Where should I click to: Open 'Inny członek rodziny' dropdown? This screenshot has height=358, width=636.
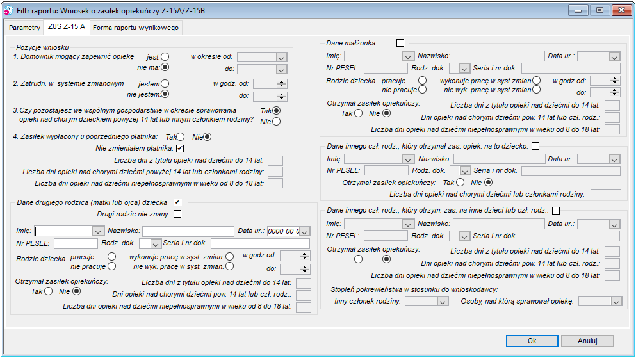(x=443, y=301)
